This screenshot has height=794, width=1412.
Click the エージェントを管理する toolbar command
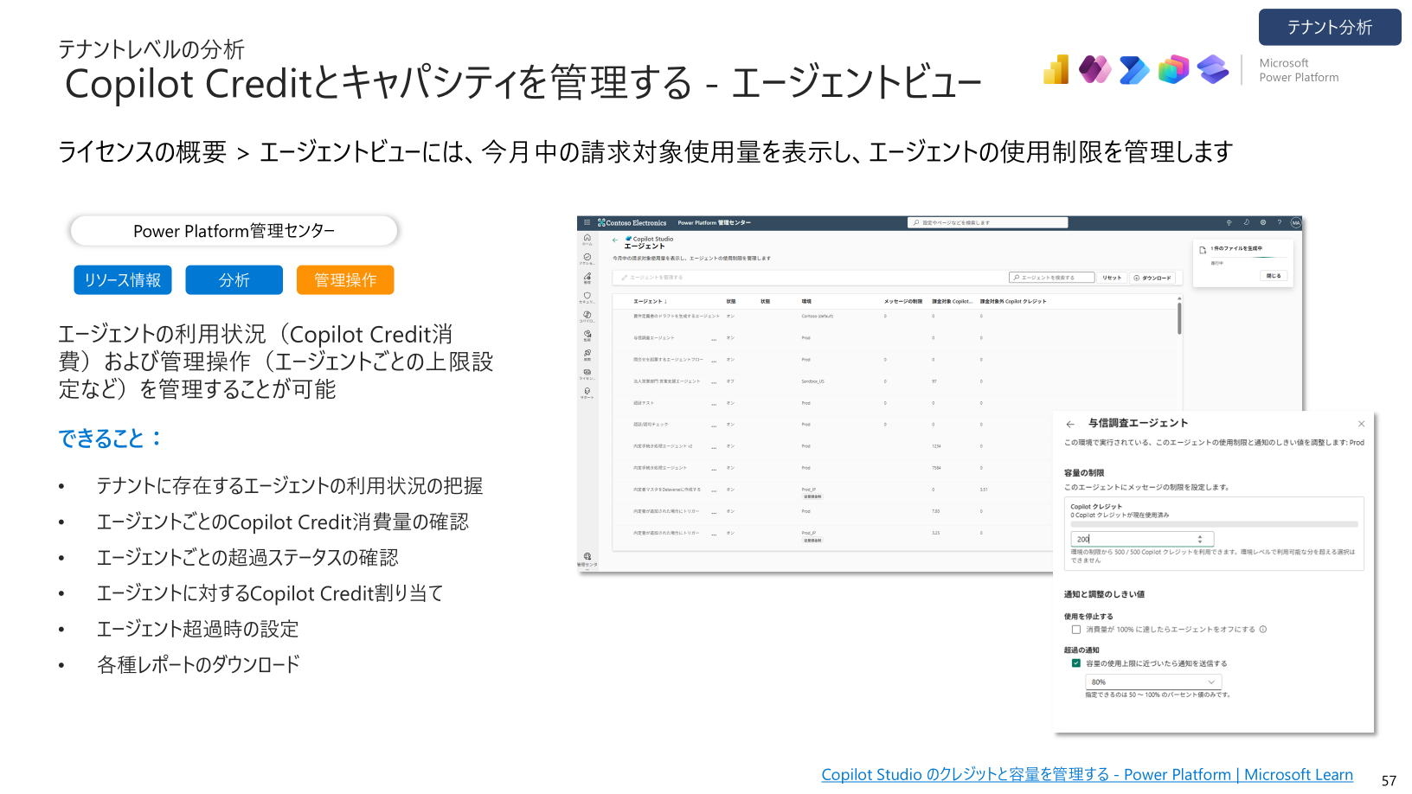(652, 278)
